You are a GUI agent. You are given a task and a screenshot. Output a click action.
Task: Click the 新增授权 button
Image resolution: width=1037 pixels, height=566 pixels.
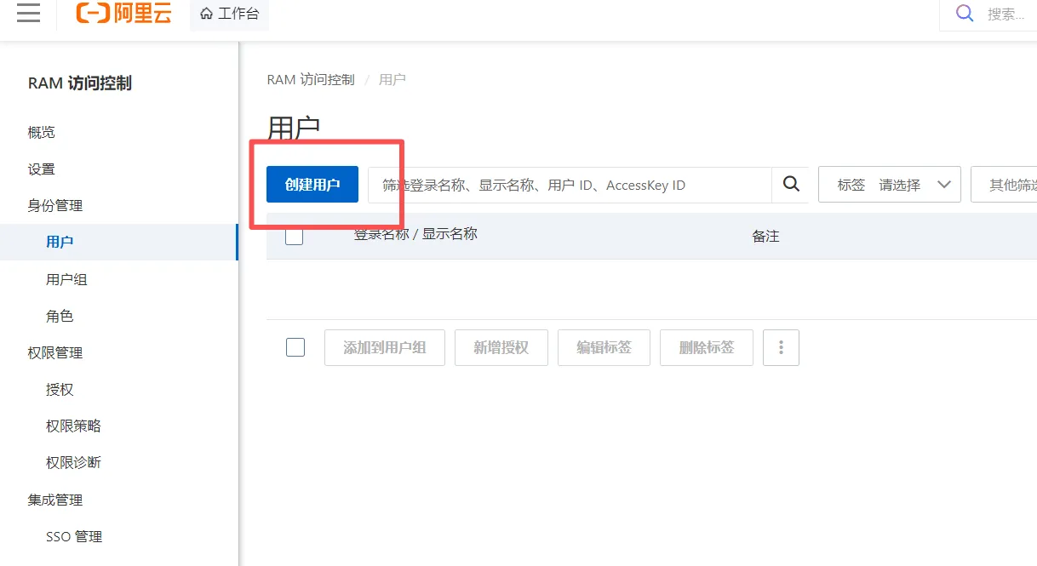pos(501,347)
